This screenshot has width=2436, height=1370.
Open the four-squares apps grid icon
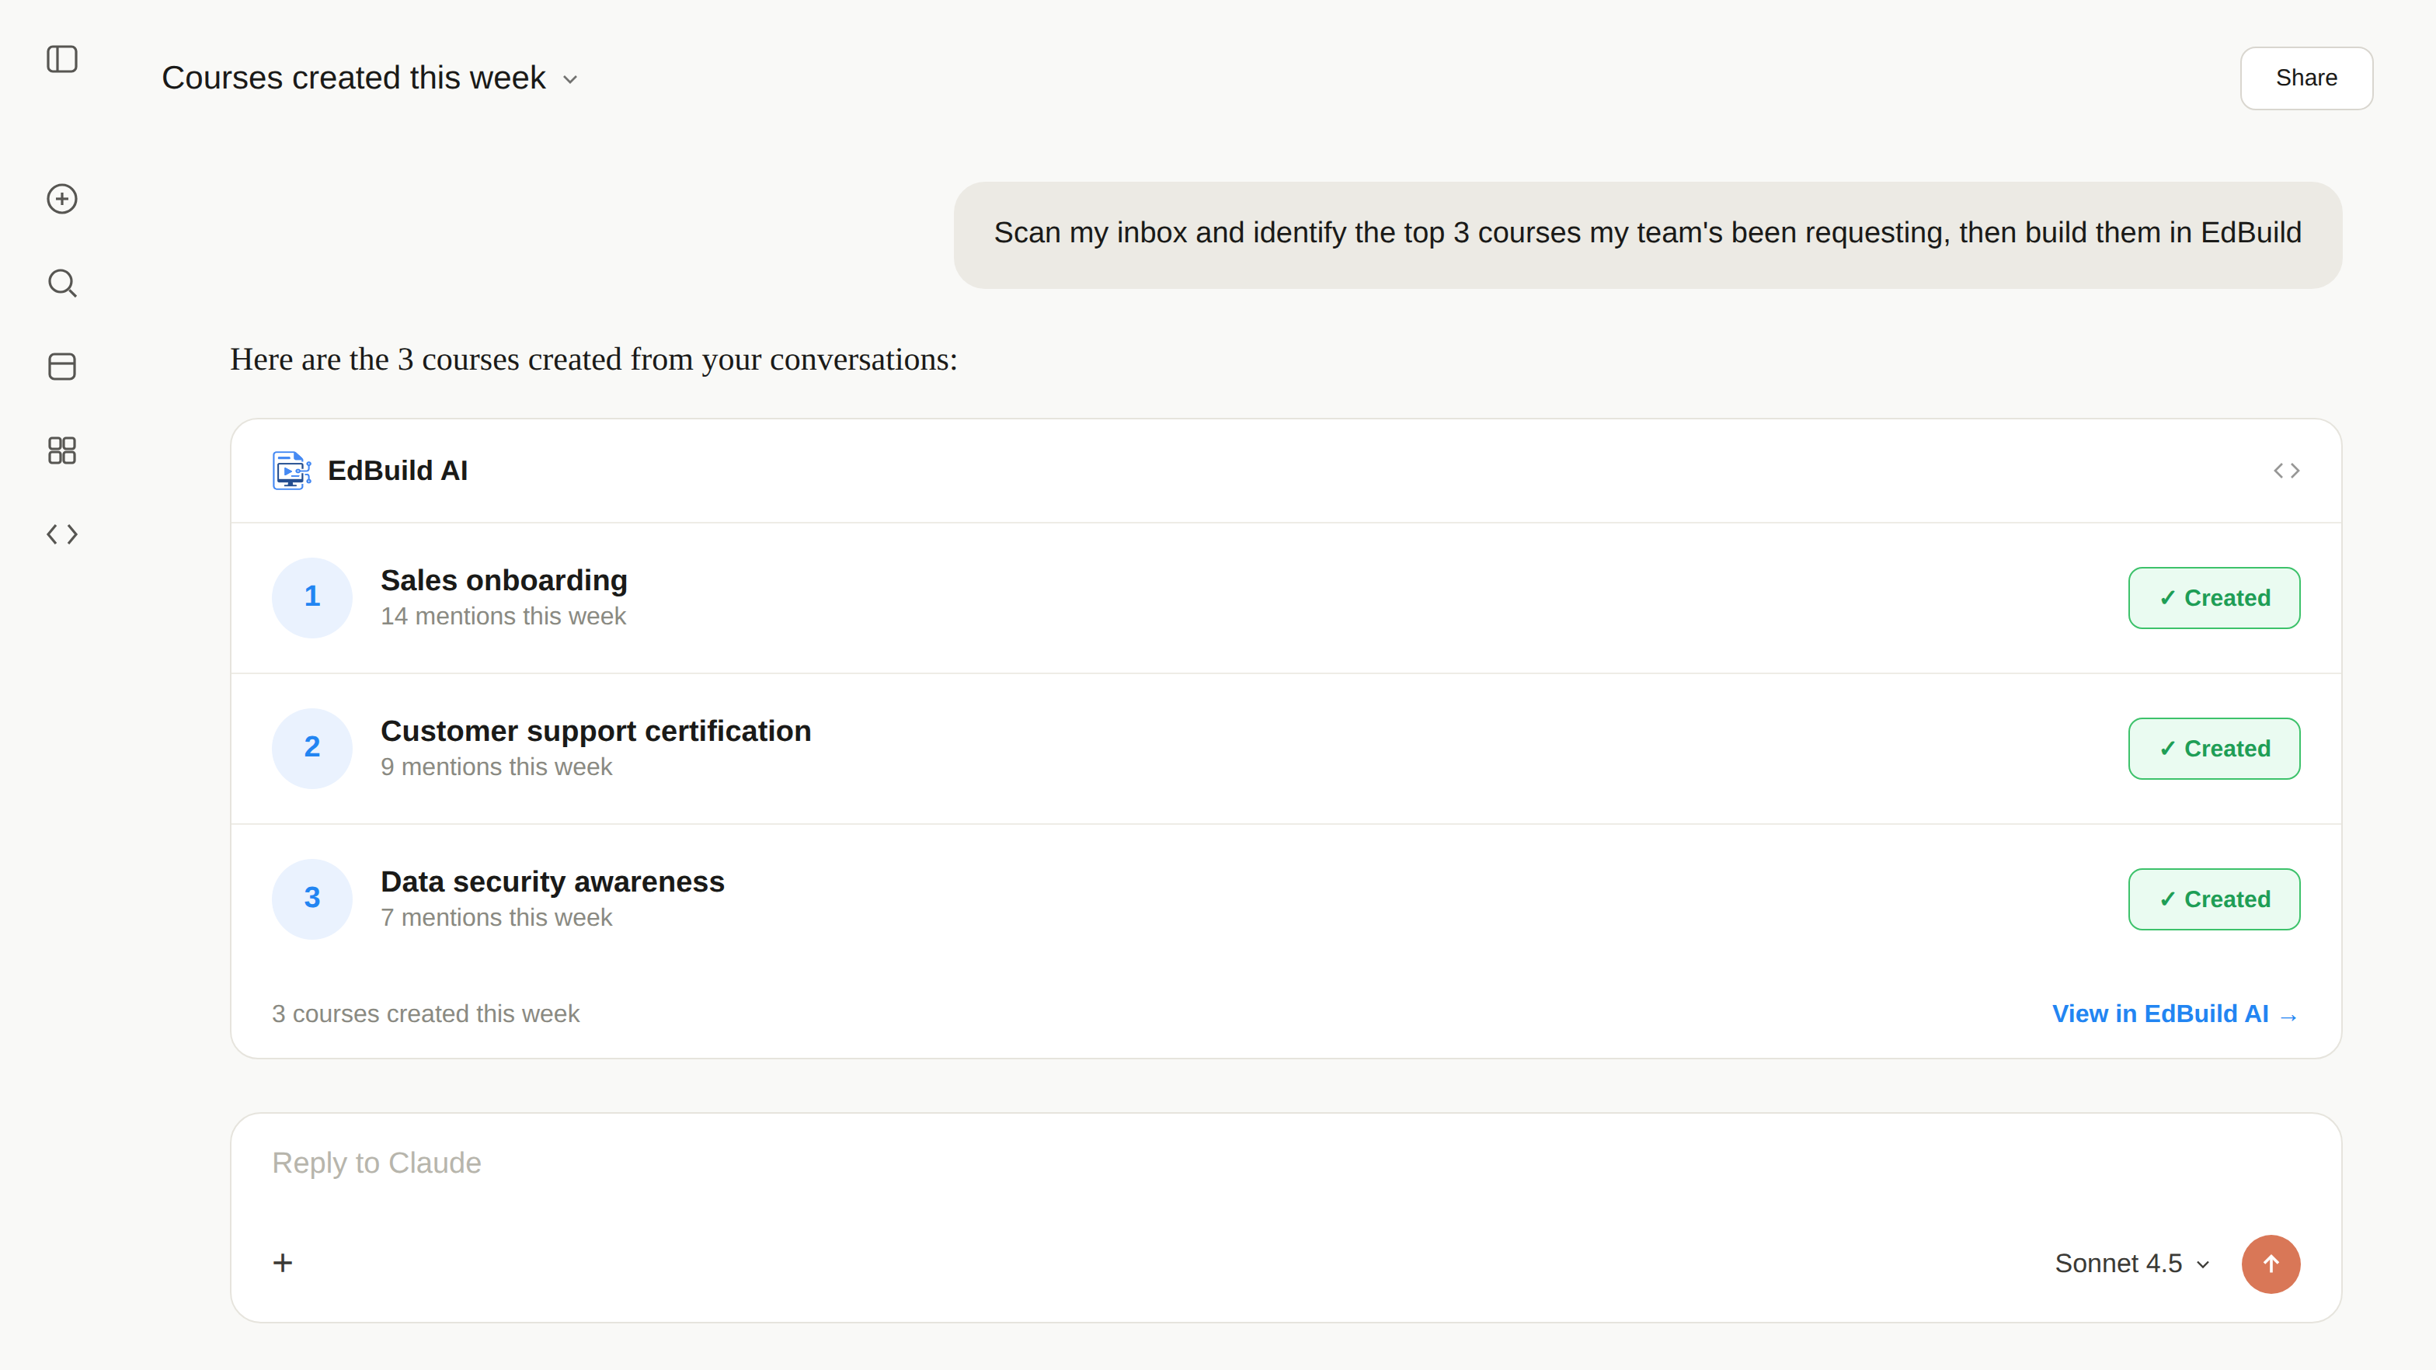(x=61, y=450)
